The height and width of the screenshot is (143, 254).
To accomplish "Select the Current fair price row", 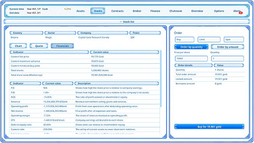I will [x=85, y=57].
